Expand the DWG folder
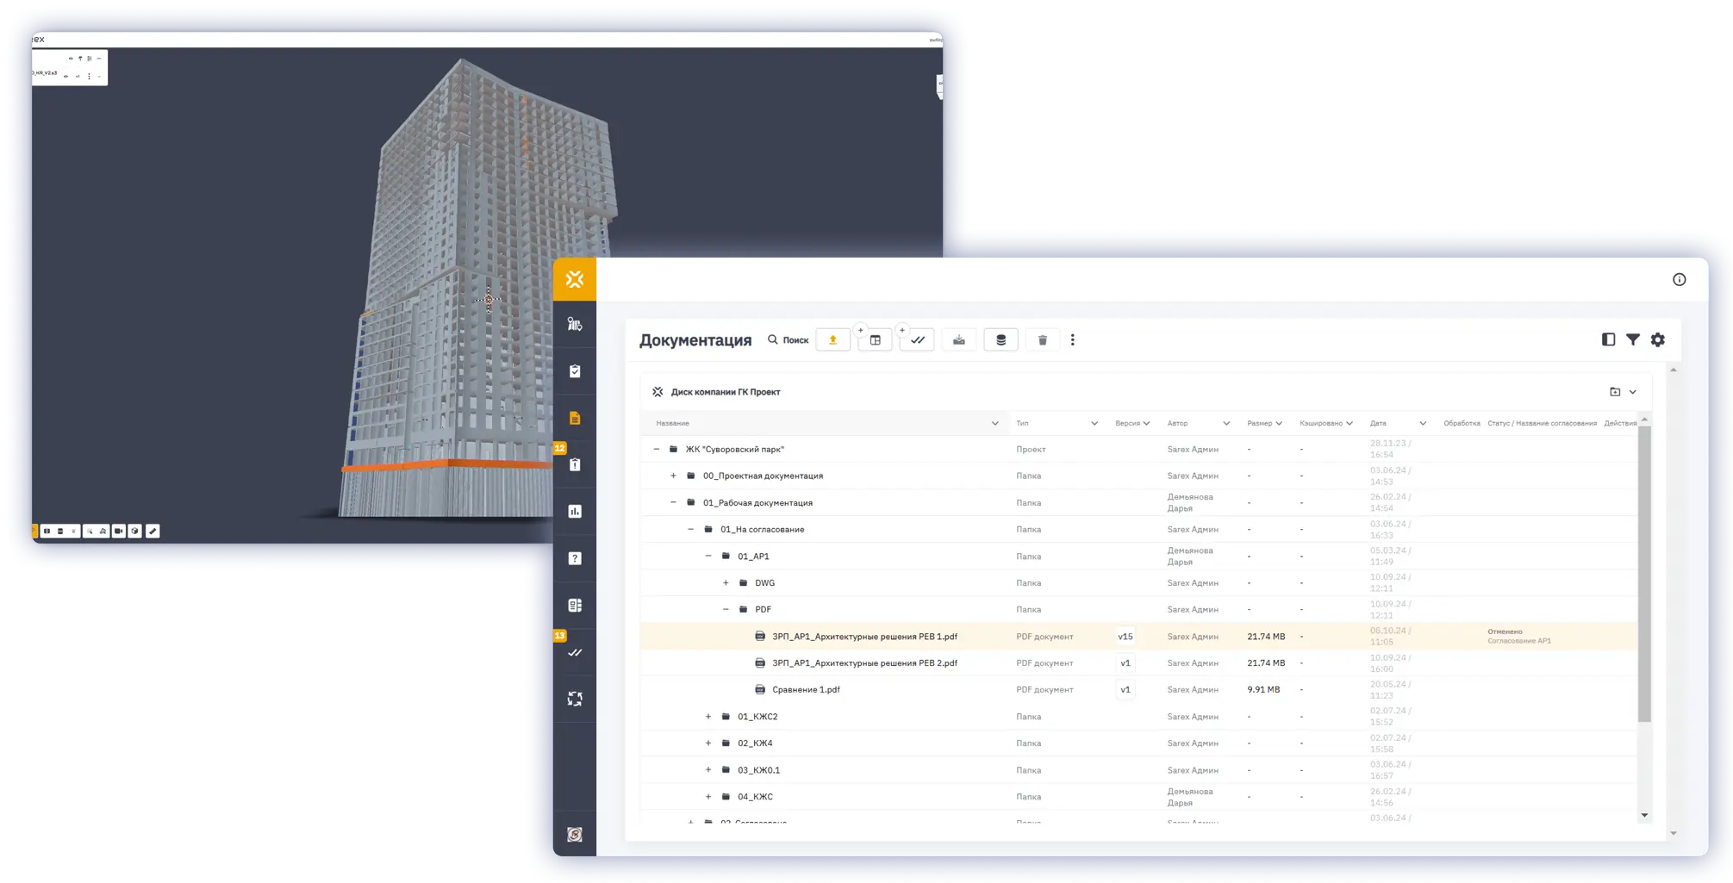The height and width of the screenshot is (883, 1733). pyautogui.click(x=726, y=583)
